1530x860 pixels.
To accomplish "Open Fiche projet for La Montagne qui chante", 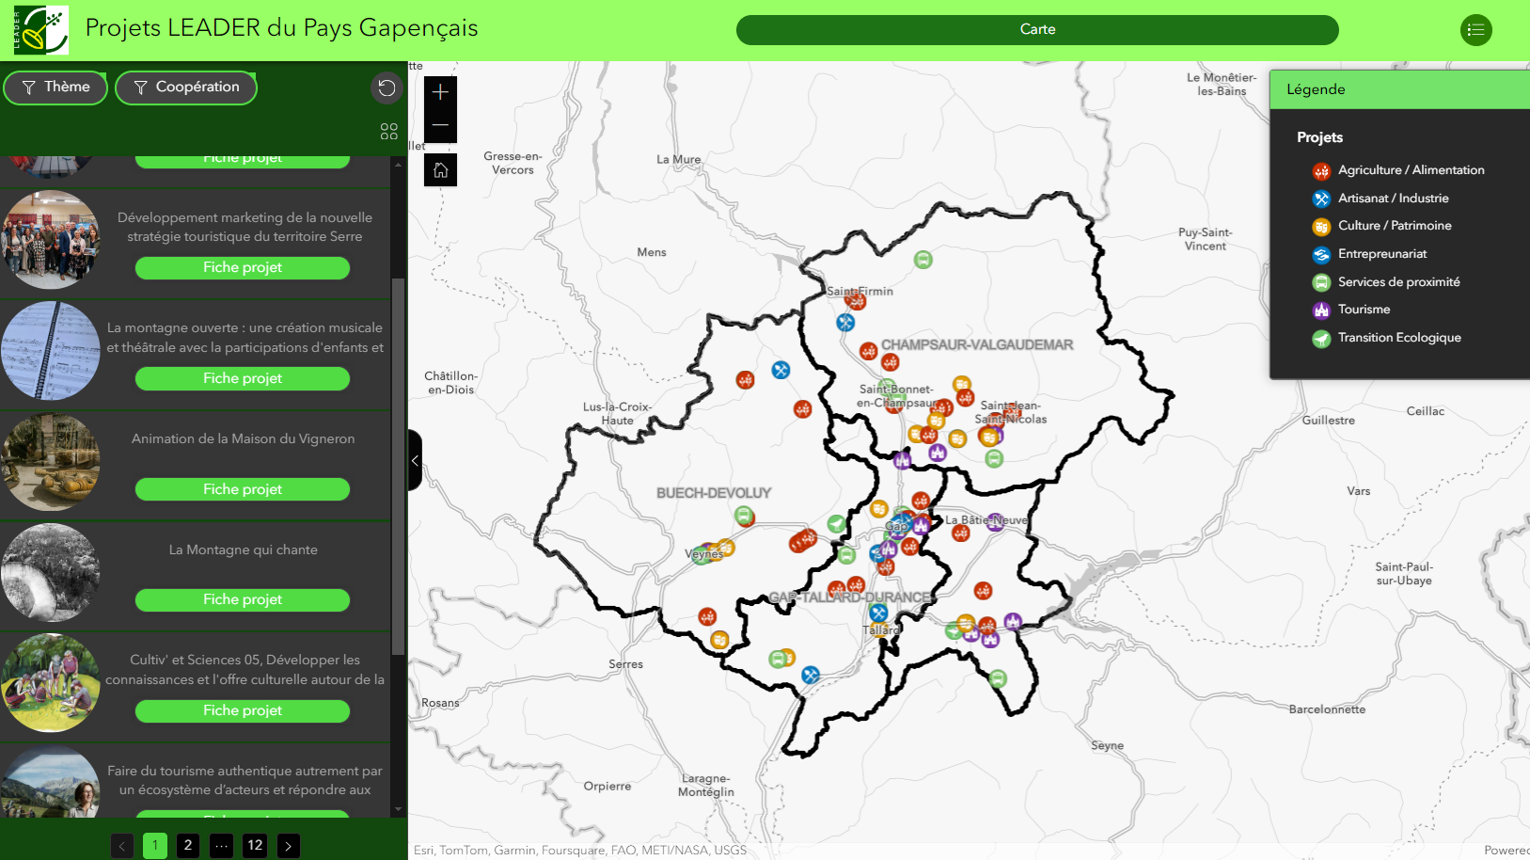I will coord(243,599).
